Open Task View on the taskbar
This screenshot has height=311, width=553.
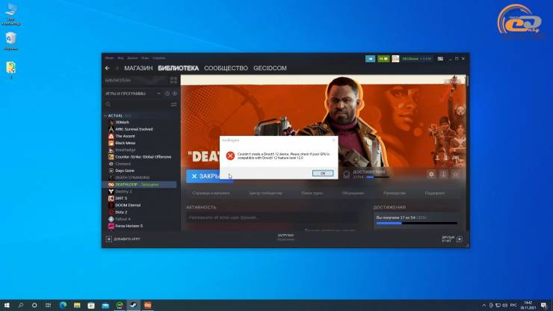[x=48, y=305]
